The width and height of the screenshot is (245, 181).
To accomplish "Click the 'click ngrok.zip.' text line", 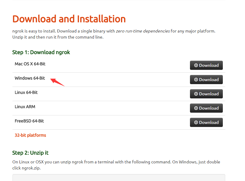I will click(x=26, y=168).
